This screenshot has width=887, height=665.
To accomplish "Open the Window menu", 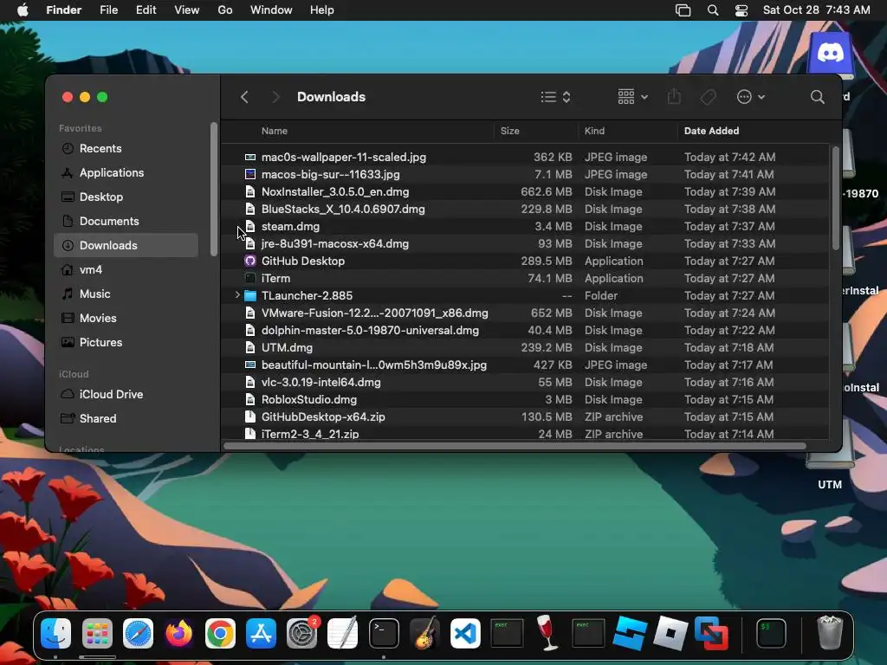I will click(x=271, y=10).
